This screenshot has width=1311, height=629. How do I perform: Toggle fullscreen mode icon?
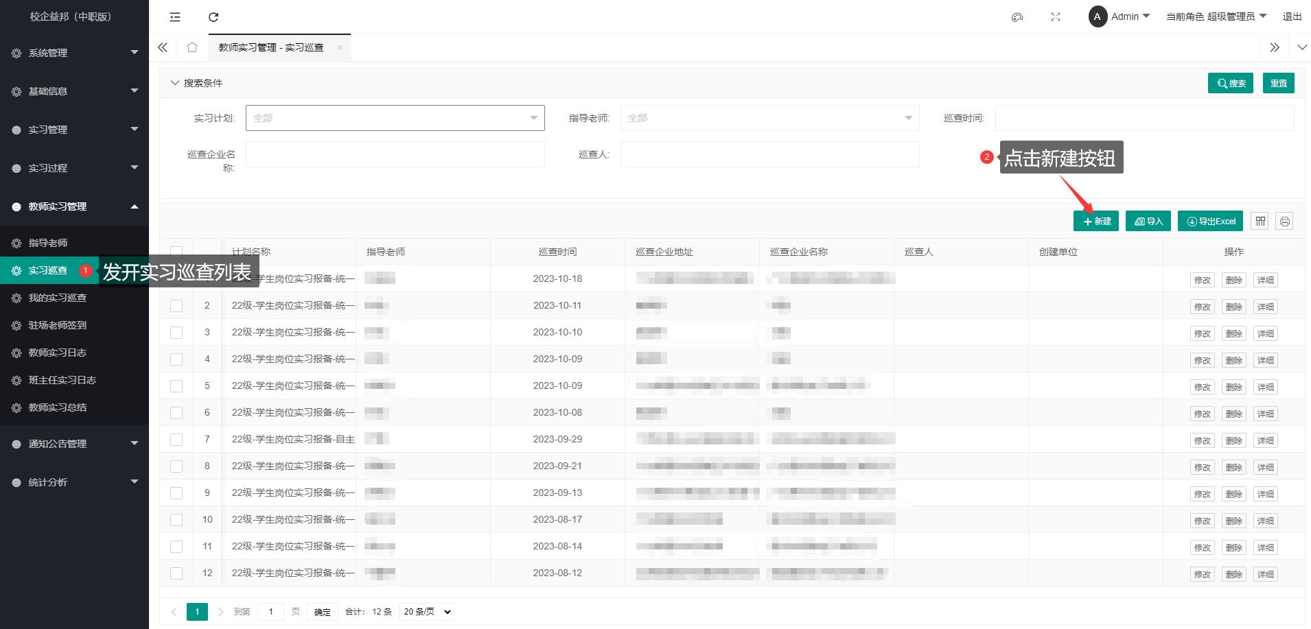1056,17
